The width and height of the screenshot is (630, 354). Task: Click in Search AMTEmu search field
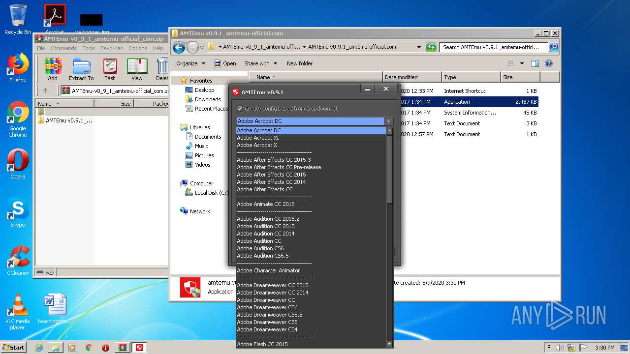click(x=494, y=47)
